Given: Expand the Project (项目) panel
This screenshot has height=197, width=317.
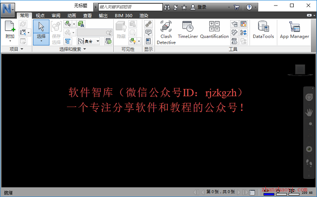Looking at the screenshot, I should [16, 49].
